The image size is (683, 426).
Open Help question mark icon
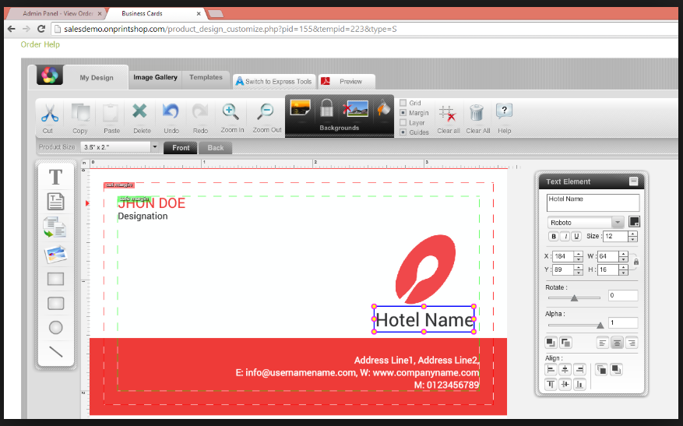click(x=504, y=111)
